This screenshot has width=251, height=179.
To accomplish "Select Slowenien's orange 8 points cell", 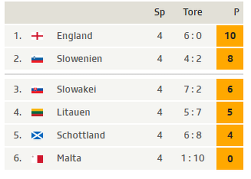I will click(230, 59).
